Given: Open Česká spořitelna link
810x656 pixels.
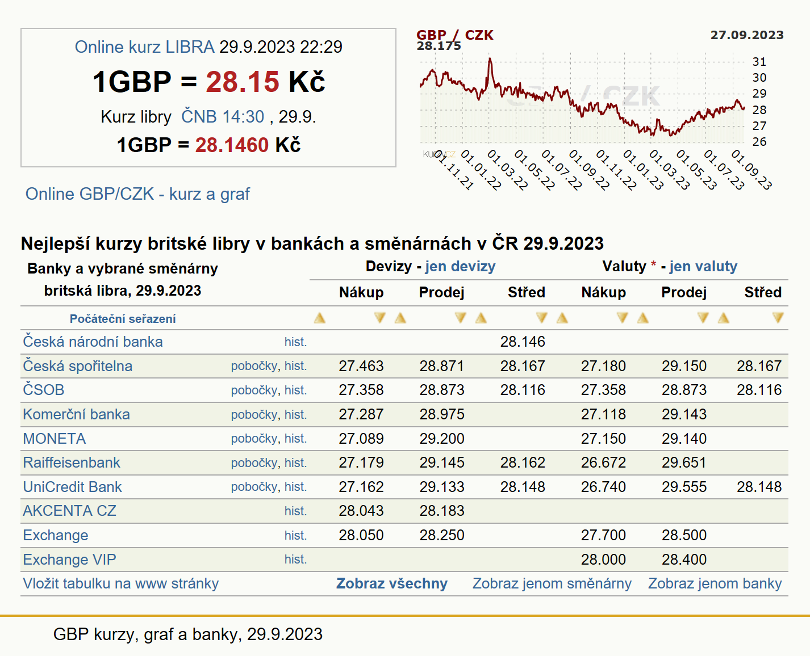Looking at the screenshot, I should tap(77, 366).
